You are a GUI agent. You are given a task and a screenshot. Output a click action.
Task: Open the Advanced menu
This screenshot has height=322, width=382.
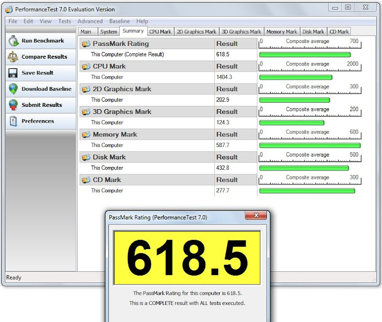[90, 21]
